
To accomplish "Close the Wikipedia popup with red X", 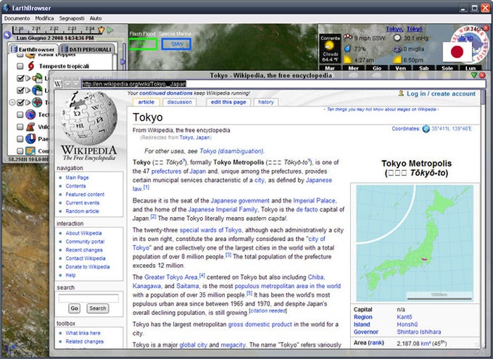I will pyautogui.click(x=482, y=75).
